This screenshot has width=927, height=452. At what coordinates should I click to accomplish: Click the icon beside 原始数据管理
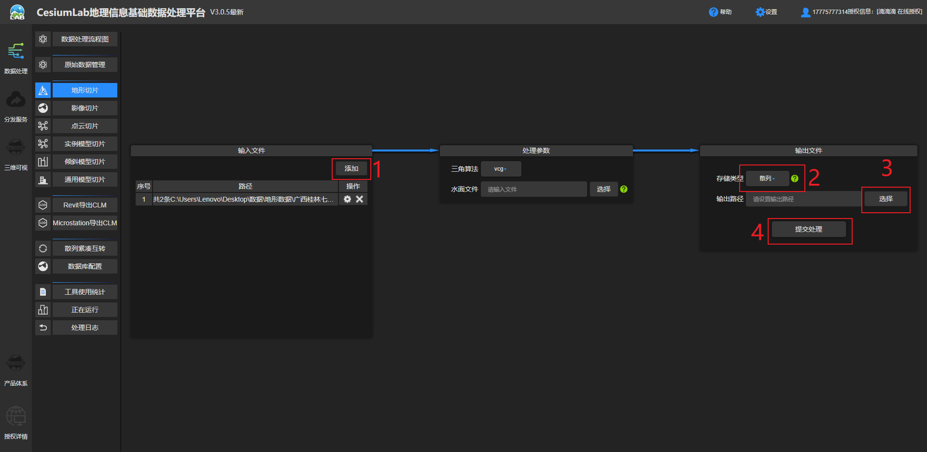point(43,65)
